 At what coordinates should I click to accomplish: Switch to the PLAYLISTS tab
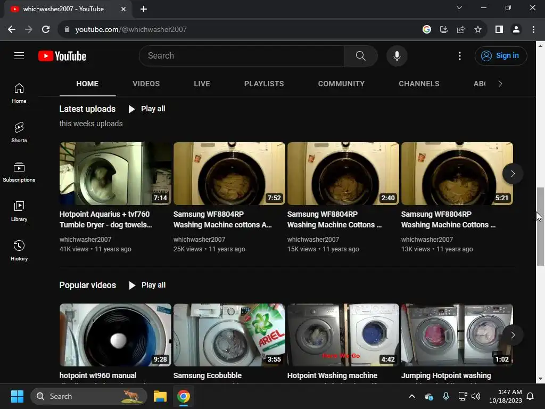click(264, 84)
